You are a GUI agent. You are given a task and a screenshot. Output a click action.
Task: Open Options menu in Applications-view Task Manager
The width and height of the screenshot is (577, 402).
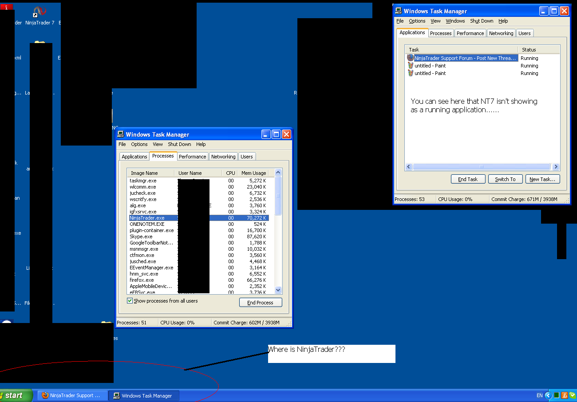(x=417, y=21)
